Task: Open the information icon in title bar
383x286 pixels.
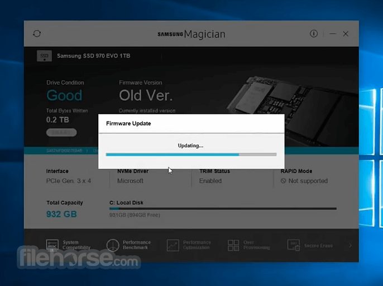Action: point(314,33)
